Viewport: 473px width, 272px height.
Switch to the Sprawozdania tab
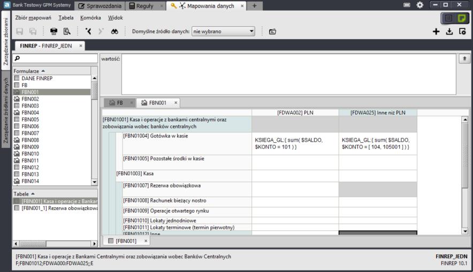click(x=100, y=6)
